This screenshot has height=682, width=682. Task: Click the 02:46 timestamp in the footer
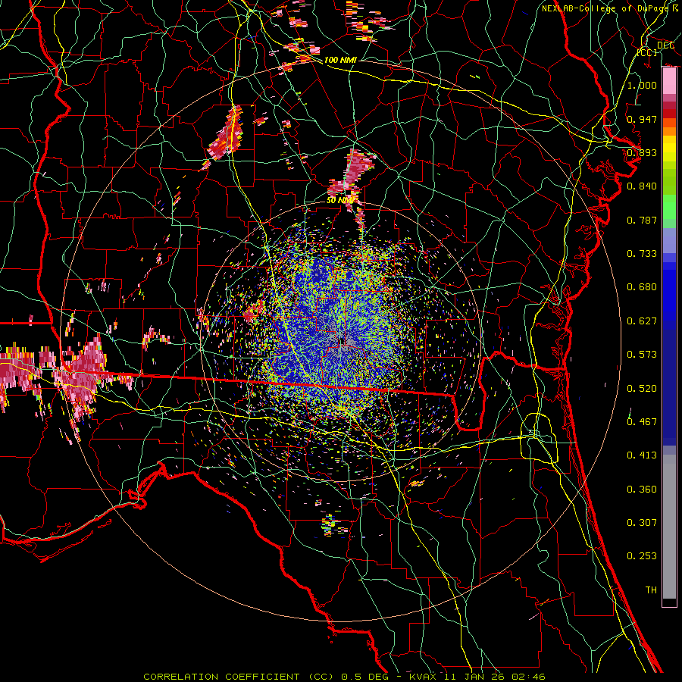tap(528, 677)
